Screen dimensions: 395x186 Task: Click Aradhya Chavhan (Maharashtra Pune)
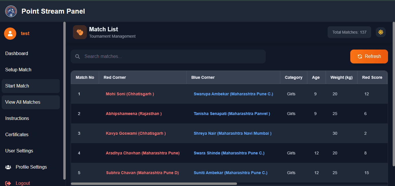click(x=143, y=153)
